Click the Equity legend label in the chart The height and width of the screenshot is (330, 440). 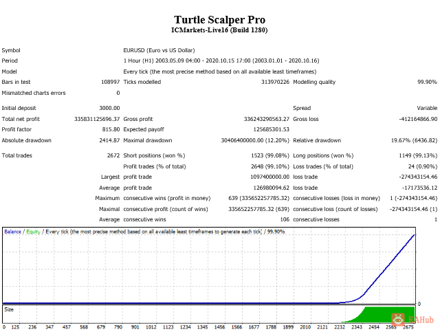(33, 232)
